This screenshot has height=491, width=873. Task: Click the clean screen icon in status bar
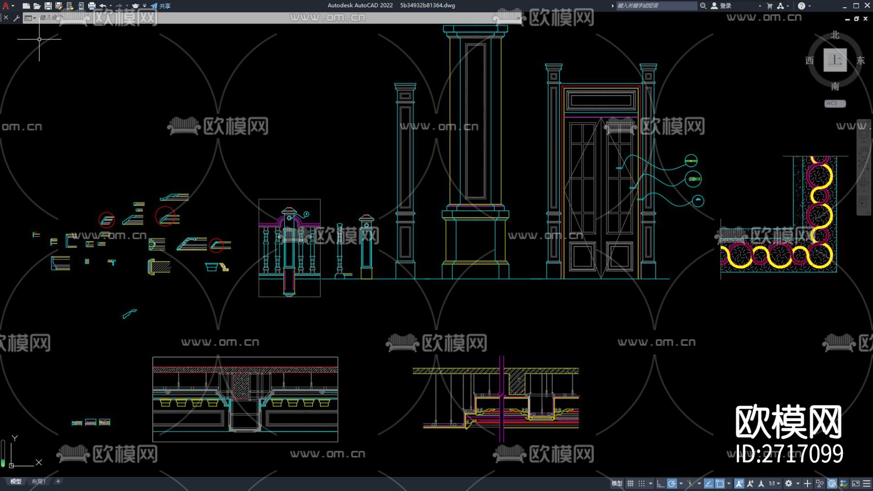(856, 483)
